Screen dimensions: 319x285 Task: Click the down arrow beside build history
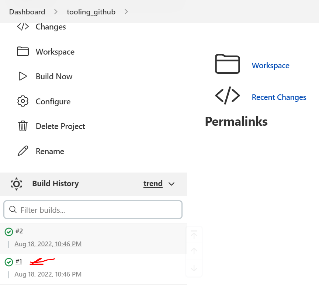coord(194,268)
